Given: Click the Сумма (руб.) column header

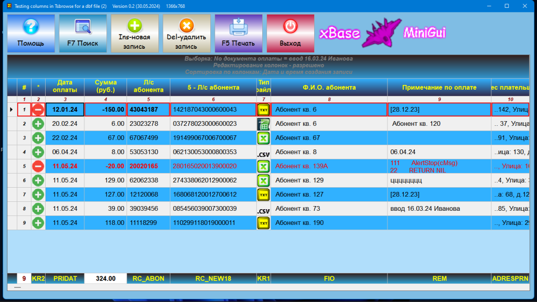Looking at the screenshot, I should (105, 87).
